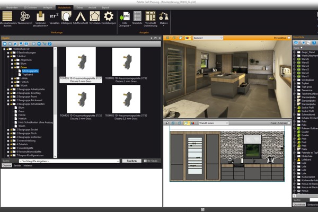
Task: Open Einstellungen gear icon
Action: (109, 16)
